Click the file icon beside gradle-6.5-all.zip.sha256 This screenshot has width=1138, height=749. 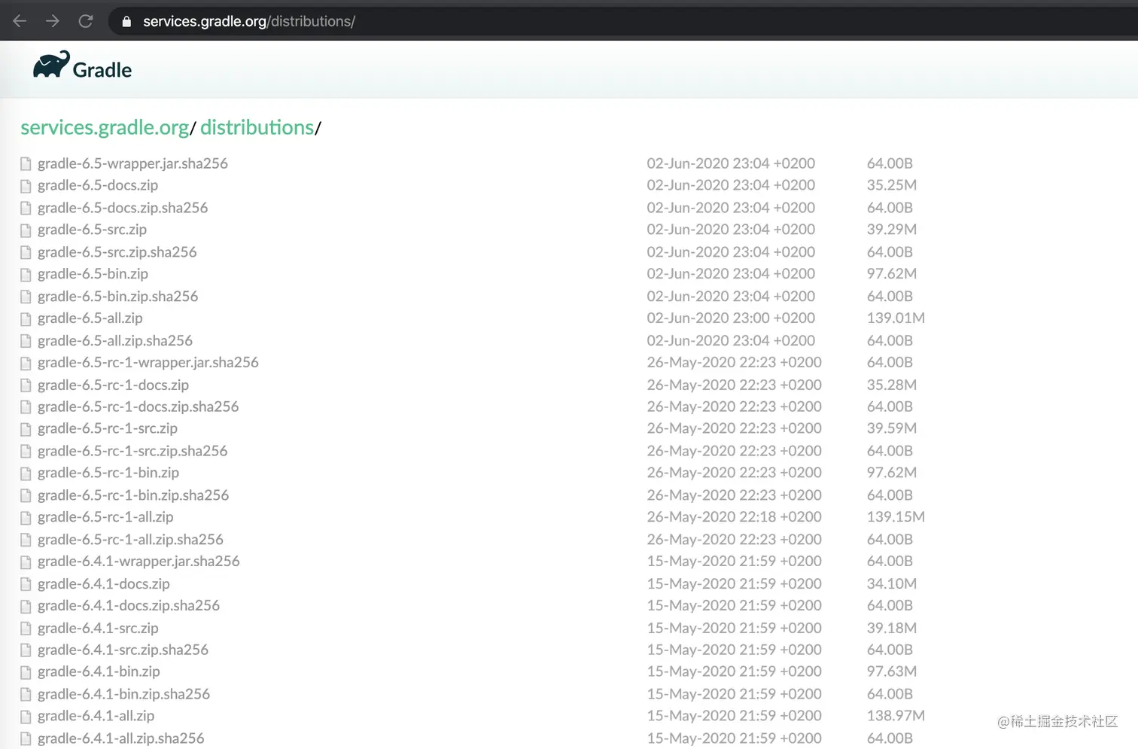[26, 341]
